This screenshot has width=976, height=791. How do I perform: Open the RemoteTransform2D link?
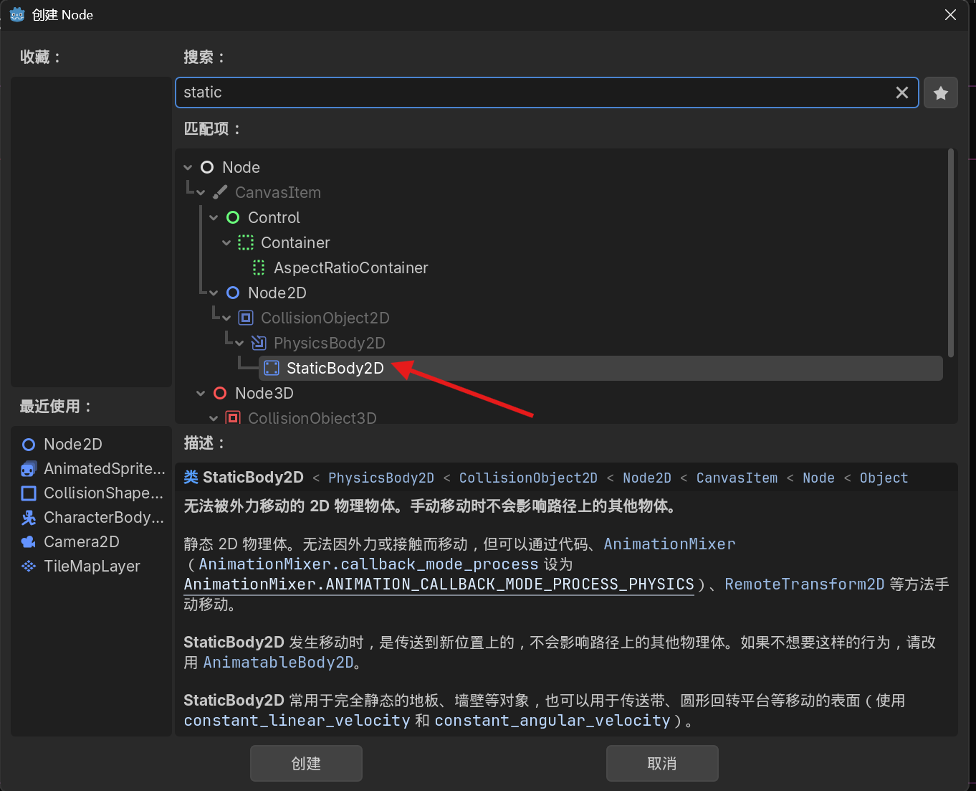pos(805,584)
